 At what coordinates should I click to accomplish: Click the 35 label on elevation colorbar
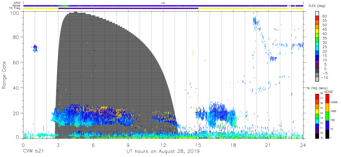pyautogui.click(x=324, y=38)
